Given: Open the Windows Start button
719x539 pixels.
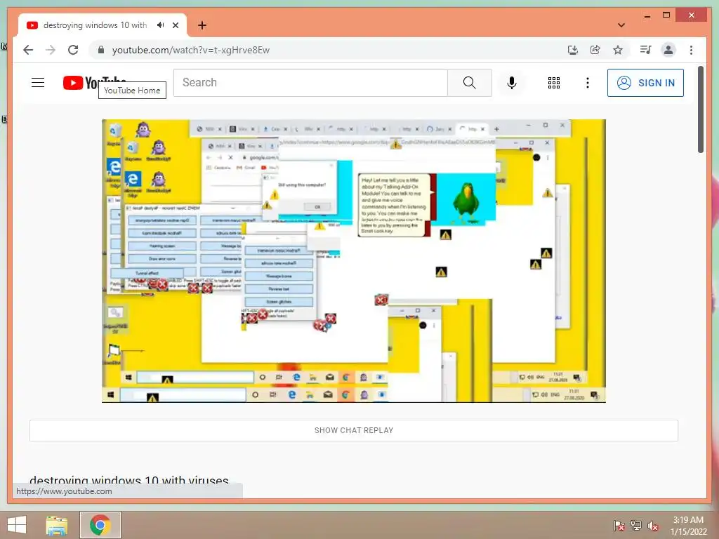Looking at the screenshot, I should point(17,525).
